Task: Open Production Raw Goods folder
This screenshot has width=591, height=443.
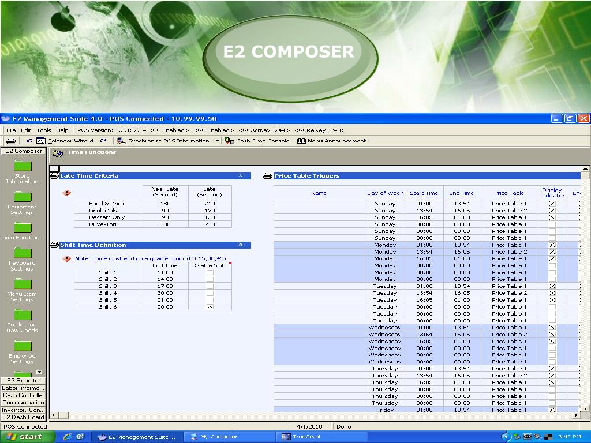Action: [x=23, y=321]
